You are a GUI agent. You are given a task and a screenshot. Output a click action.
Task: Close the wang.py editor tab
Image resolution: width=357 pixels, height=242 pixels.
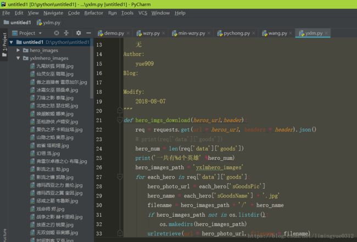291,33
